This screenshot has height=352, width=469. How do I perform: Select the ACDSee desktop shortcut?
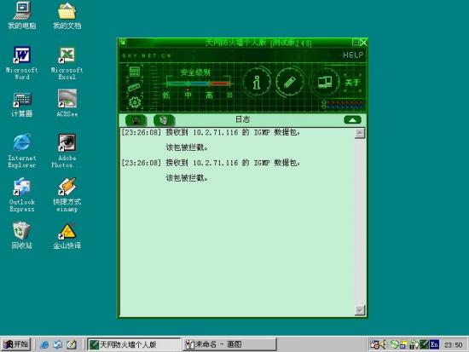(x=67, y=103)
